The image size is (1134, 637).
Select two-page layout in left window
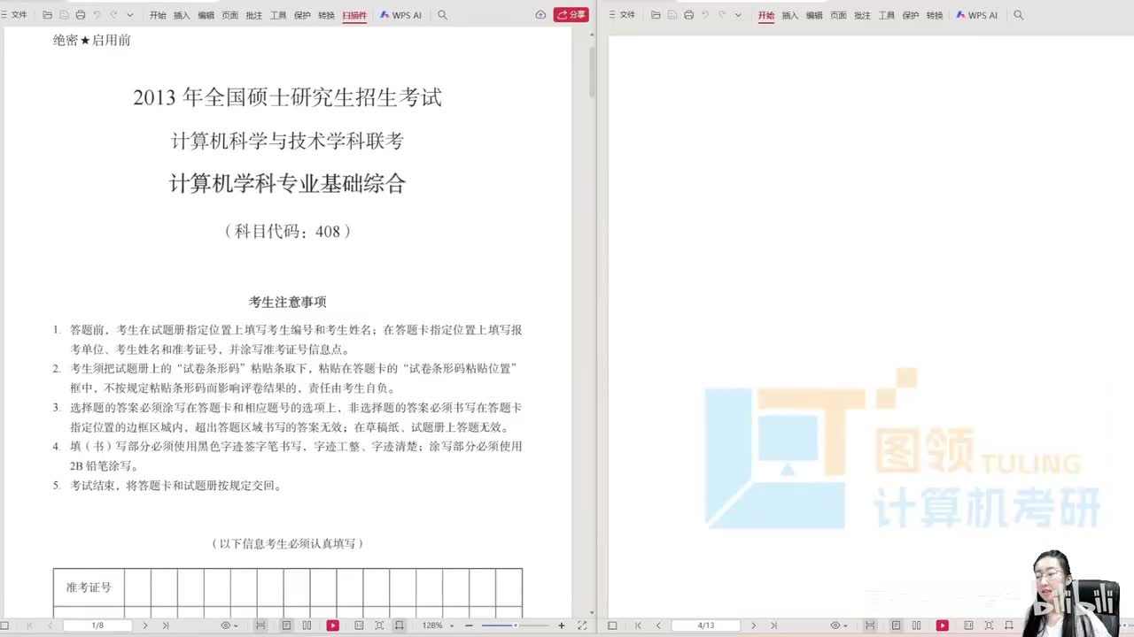click(x=307, y=625)
